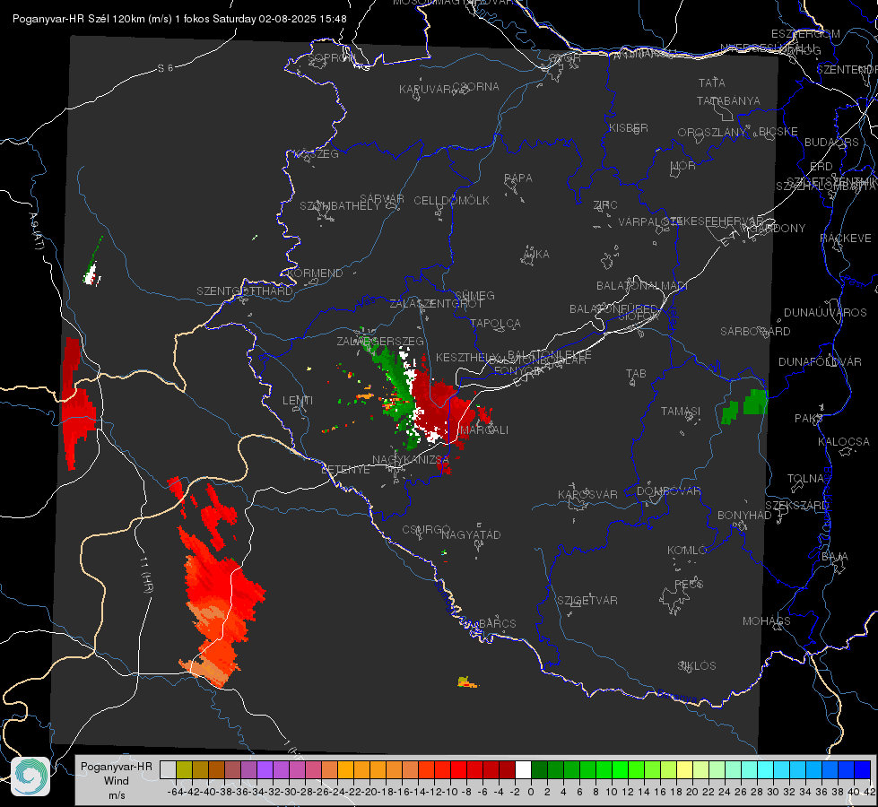Click the KAPOSVÁR city label

tap(587, 495)
